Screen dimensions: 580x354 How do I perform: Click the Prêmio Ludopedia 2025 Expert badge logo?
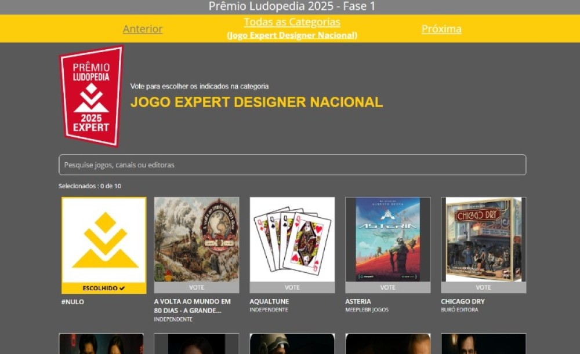(x=91, y=96)
